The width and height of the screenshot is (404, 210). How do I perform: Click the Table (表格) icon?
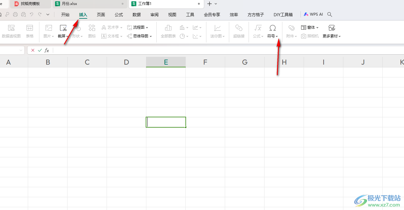pyautogui.click(x=30, y=28)
